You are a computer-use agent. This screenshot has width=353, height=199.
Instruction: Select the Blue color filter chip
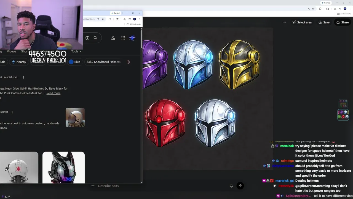[x=74, y=62]
